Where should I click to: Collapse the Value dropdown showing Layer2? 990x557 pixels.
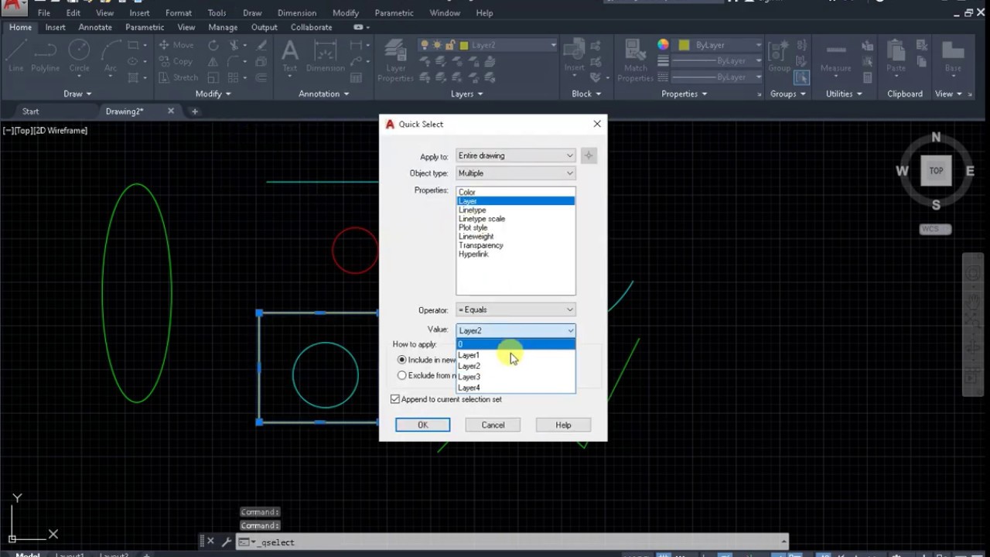pos(516,330)
